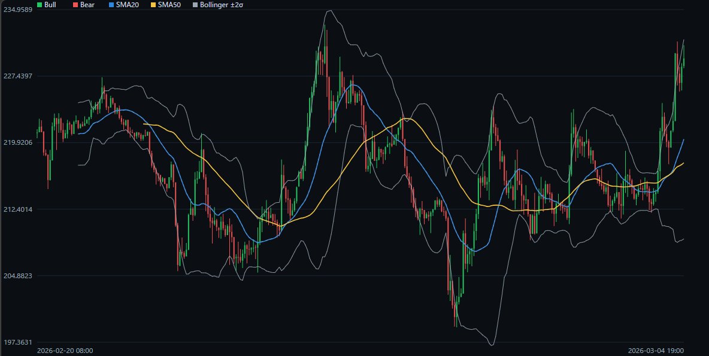Click the 2026-02-20 08:00 start date label

(x=65, y=350)
